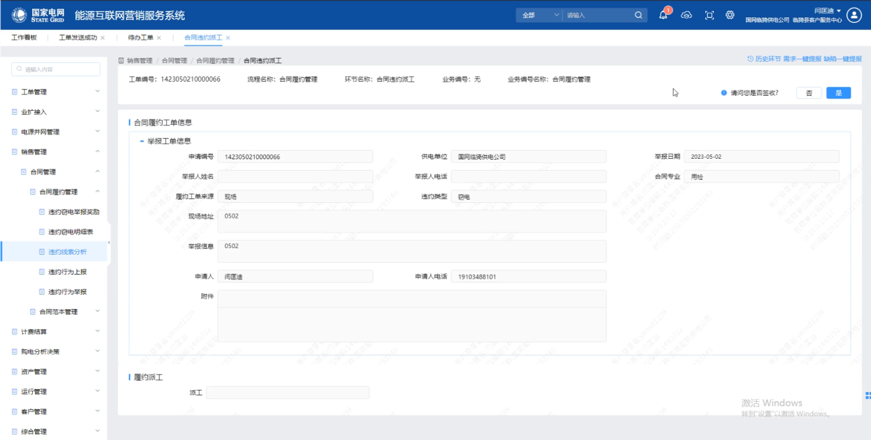Confirm sign-in with the 是 button
The height and width of the screenshot is (440, 871).
[x=838, y=93]
